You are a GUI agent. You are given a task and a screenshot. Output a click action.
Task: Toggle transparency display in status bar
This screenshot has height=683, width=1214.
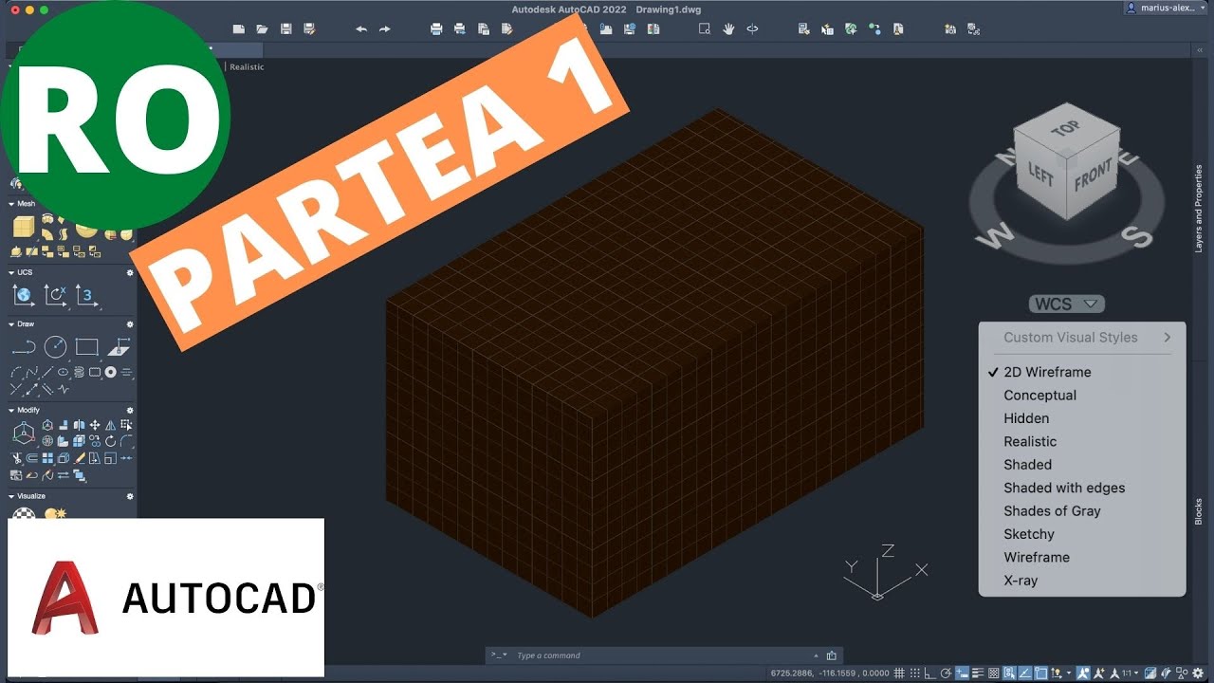994,673
